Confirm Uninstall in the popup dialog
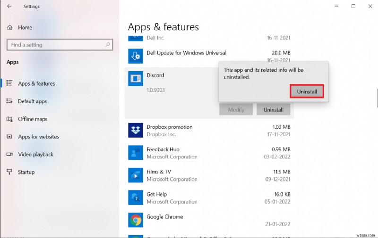Viewport: 378px width, 238px height. pyautogui.click(x=307, y=91)
